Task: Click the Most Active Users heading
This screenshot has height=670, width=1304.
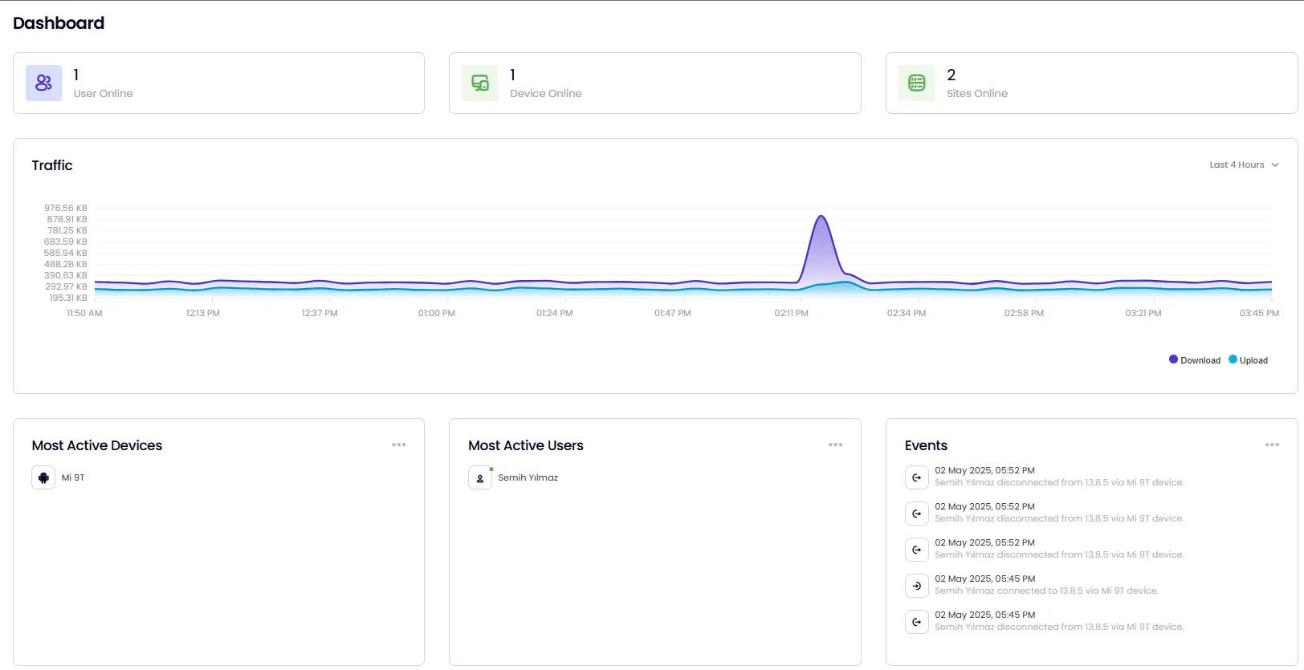Action: (526, 445)
